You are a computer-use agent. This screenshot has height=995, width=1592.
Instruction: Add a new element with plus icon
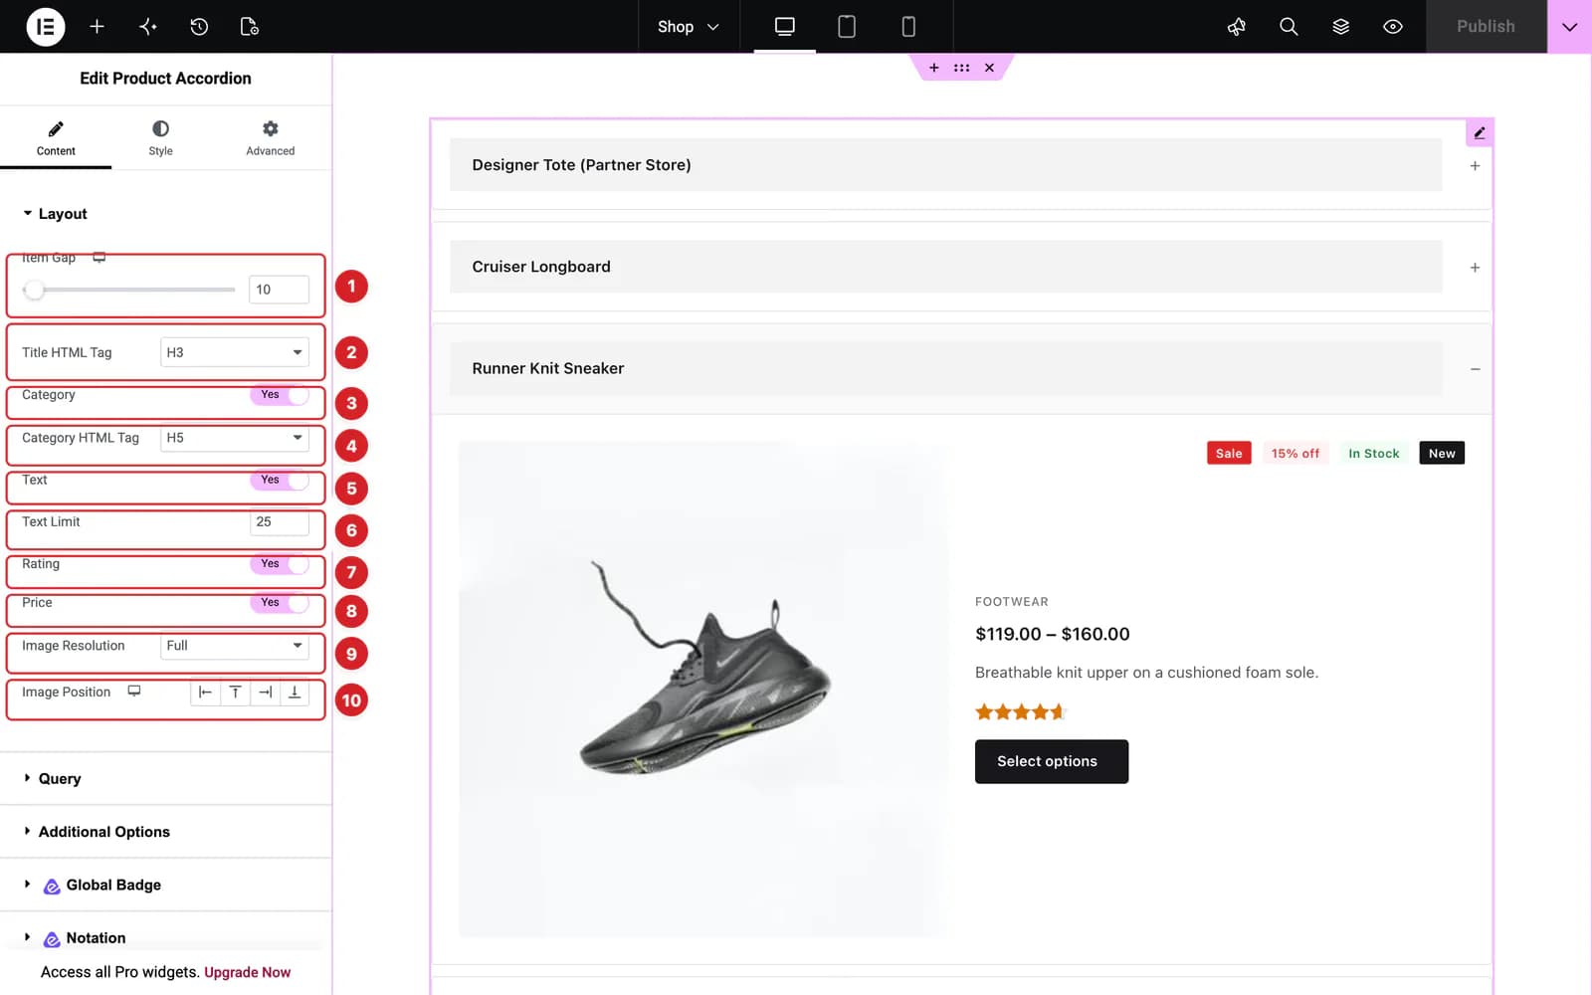pyautogui.click(x=97, y=27)
